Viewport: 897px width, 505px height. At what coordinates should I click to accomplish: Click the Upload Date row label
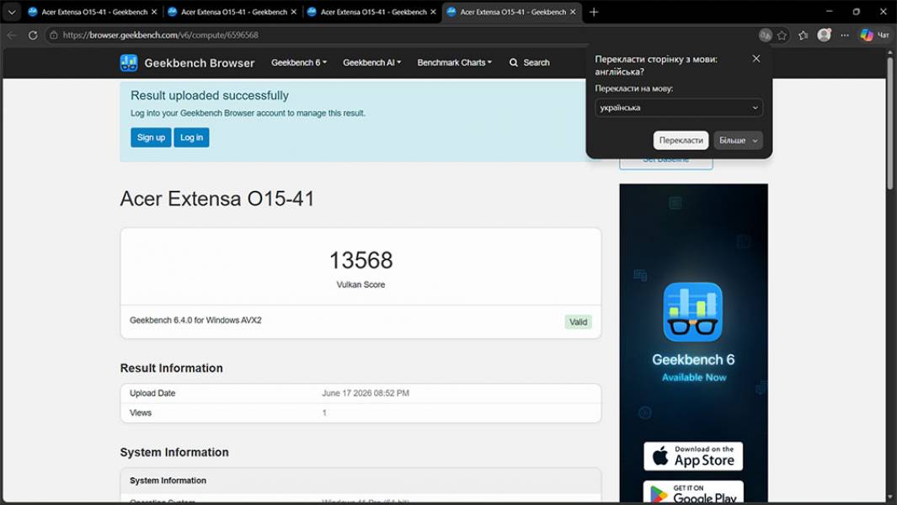[x=152, y=393]
